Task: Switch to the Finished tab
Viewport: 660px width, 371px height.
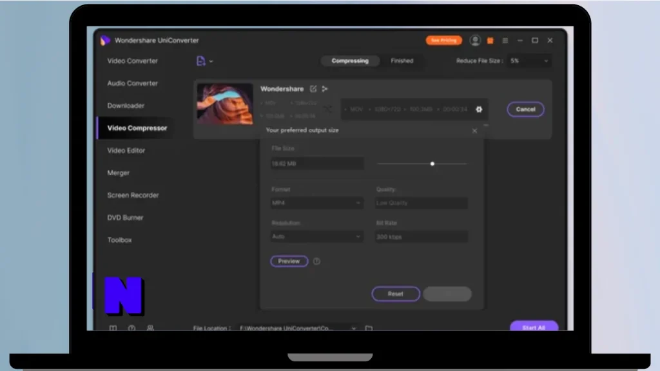Action: coord(402,61)
